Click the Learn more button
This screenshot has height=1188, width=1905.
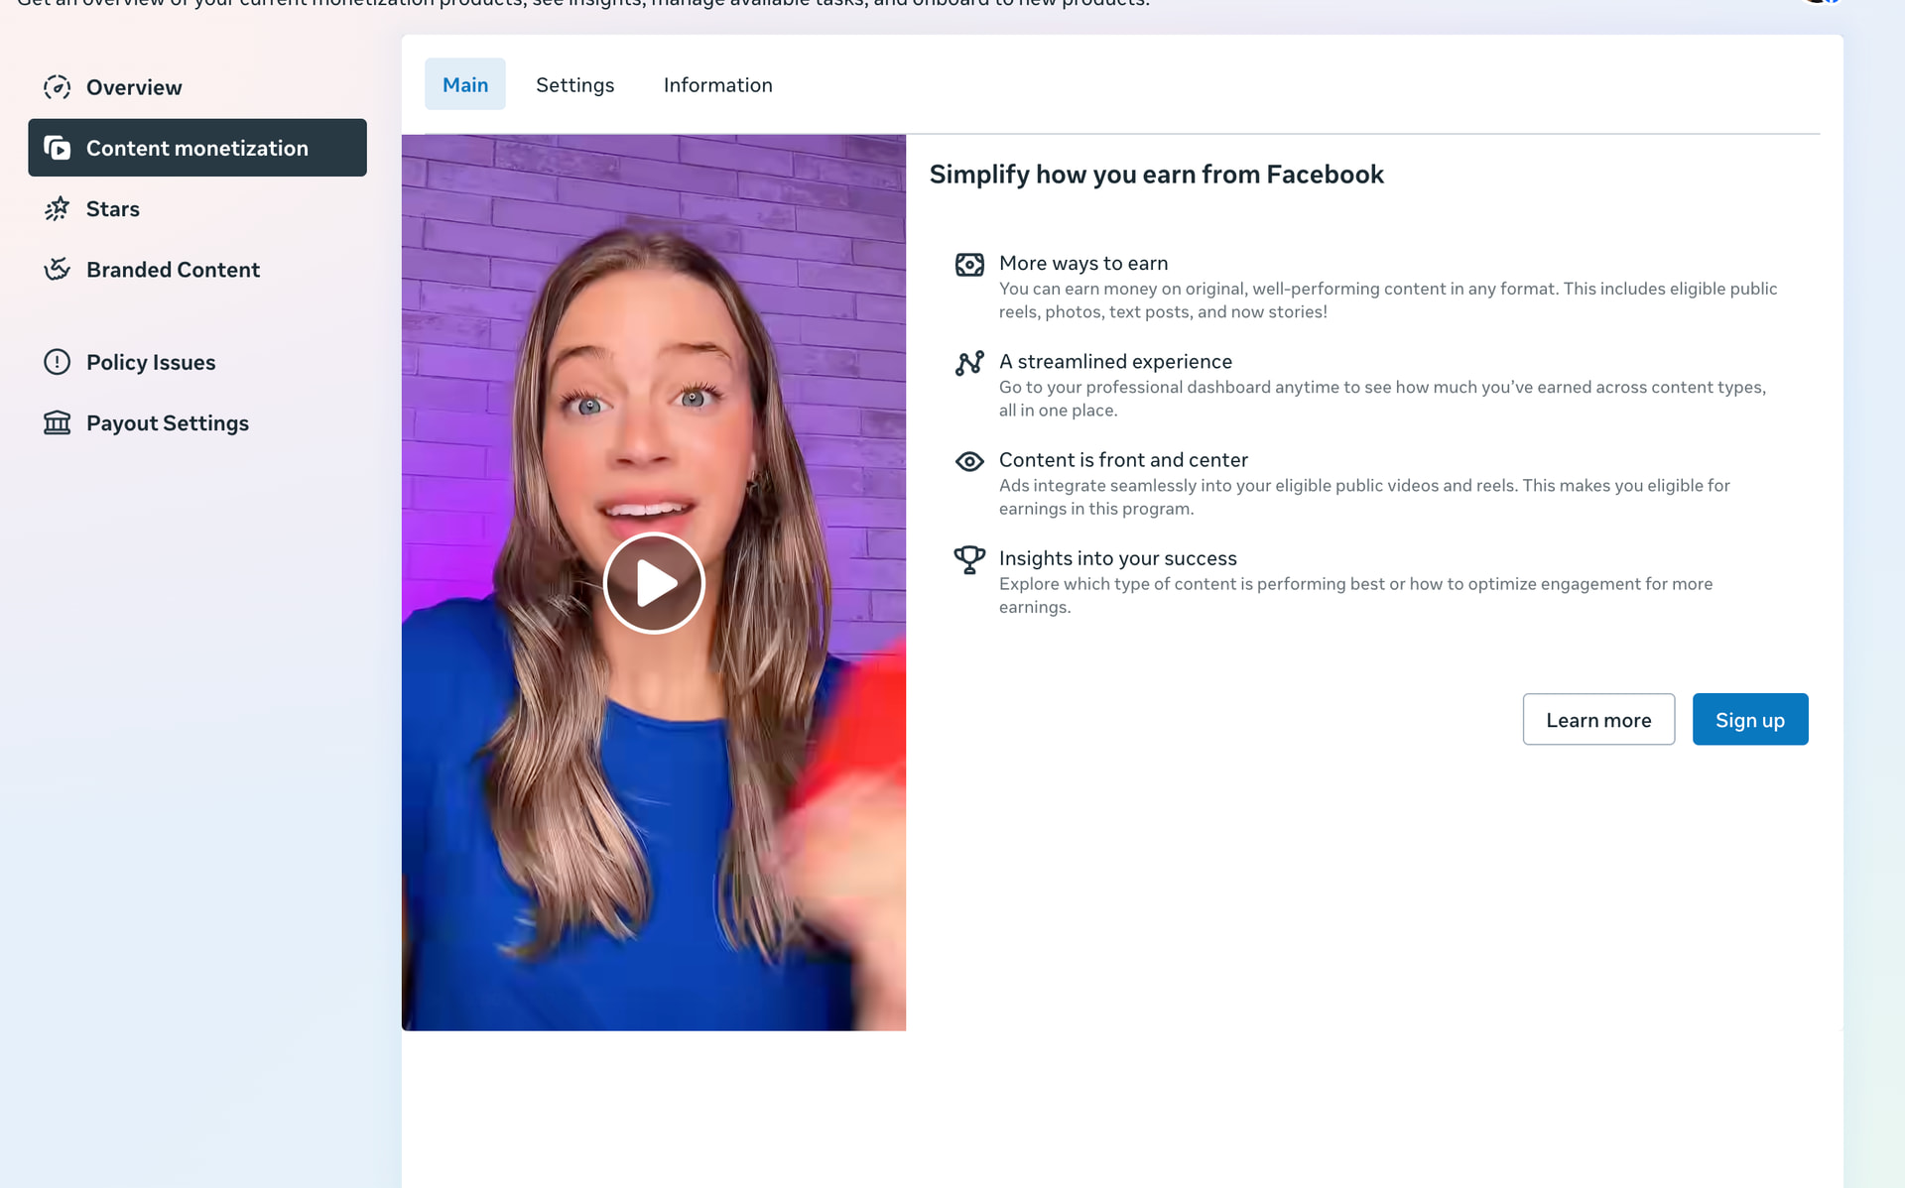pyautogui.click(x=1598, y=719)
